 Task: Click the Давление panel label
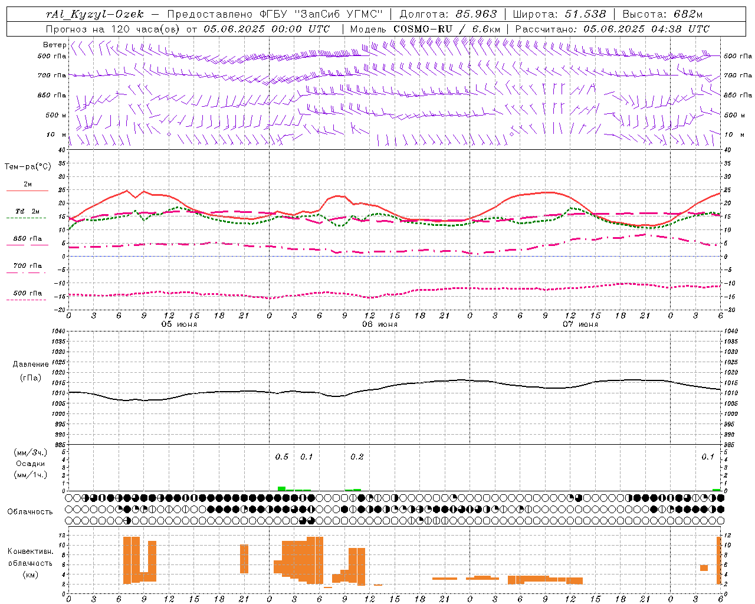(x=31, y=364)
